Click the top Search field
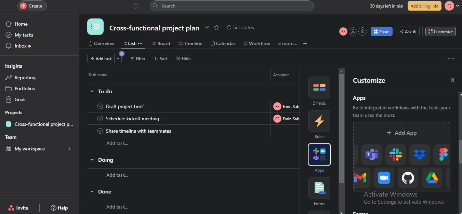This screenshot has width=462, height=214. click(x=232, y=6)
